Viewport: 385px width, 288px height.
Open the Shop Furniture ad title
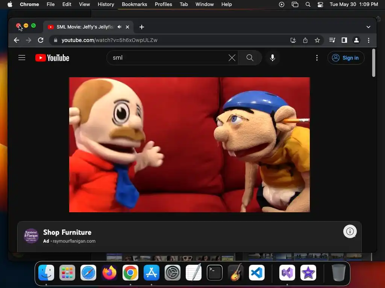tap(67, 232)
